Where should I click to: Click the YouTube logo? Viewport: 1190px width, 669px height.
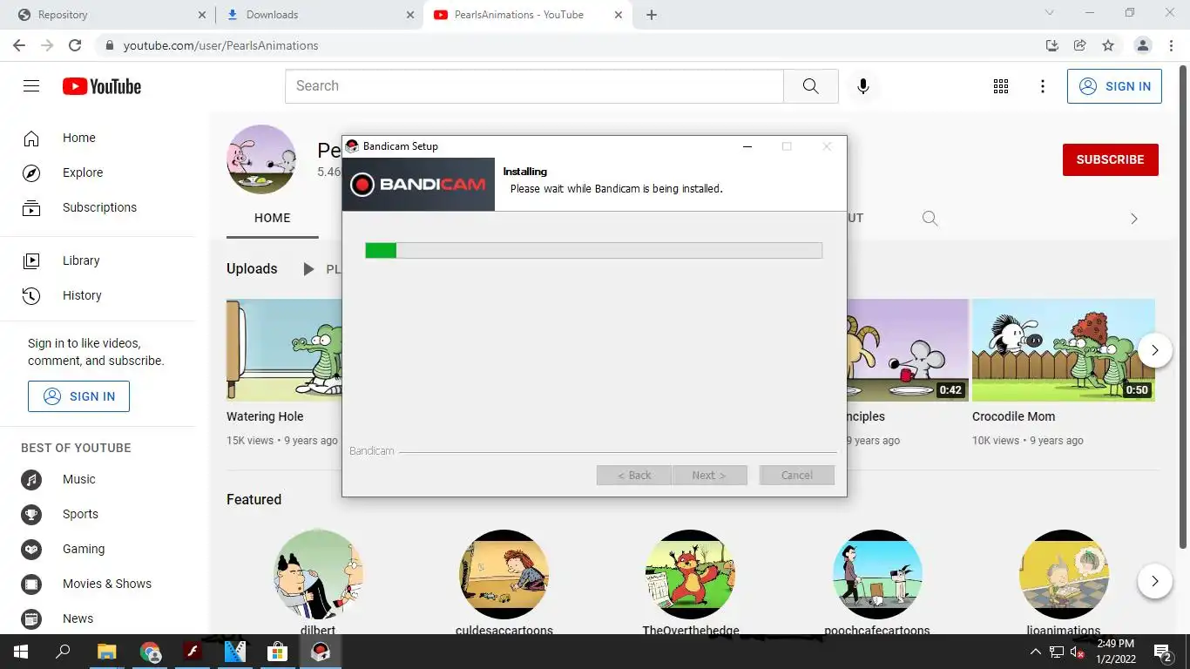(102, 86)
